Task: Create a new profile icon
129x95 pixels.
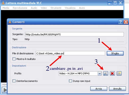Action: [x=119, y=73]
